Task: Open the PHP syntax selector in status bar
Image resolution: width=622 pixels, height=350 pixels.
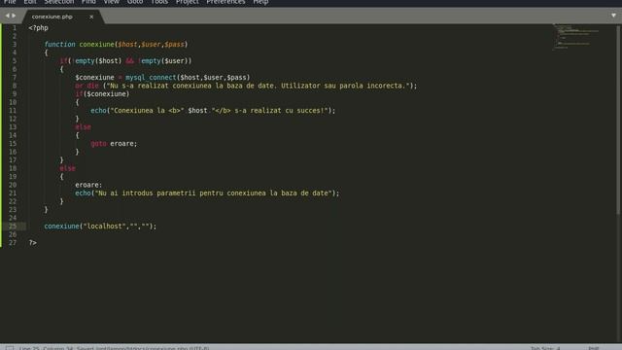Action: 594,348
